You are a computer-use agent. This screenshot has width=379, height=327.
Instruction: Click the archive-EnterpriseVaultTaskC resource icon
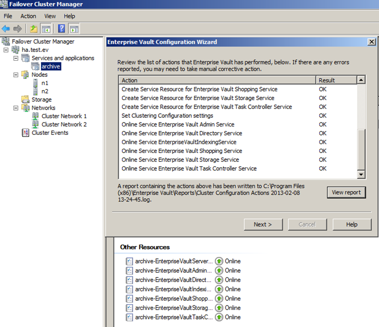[x=129, y=317]
